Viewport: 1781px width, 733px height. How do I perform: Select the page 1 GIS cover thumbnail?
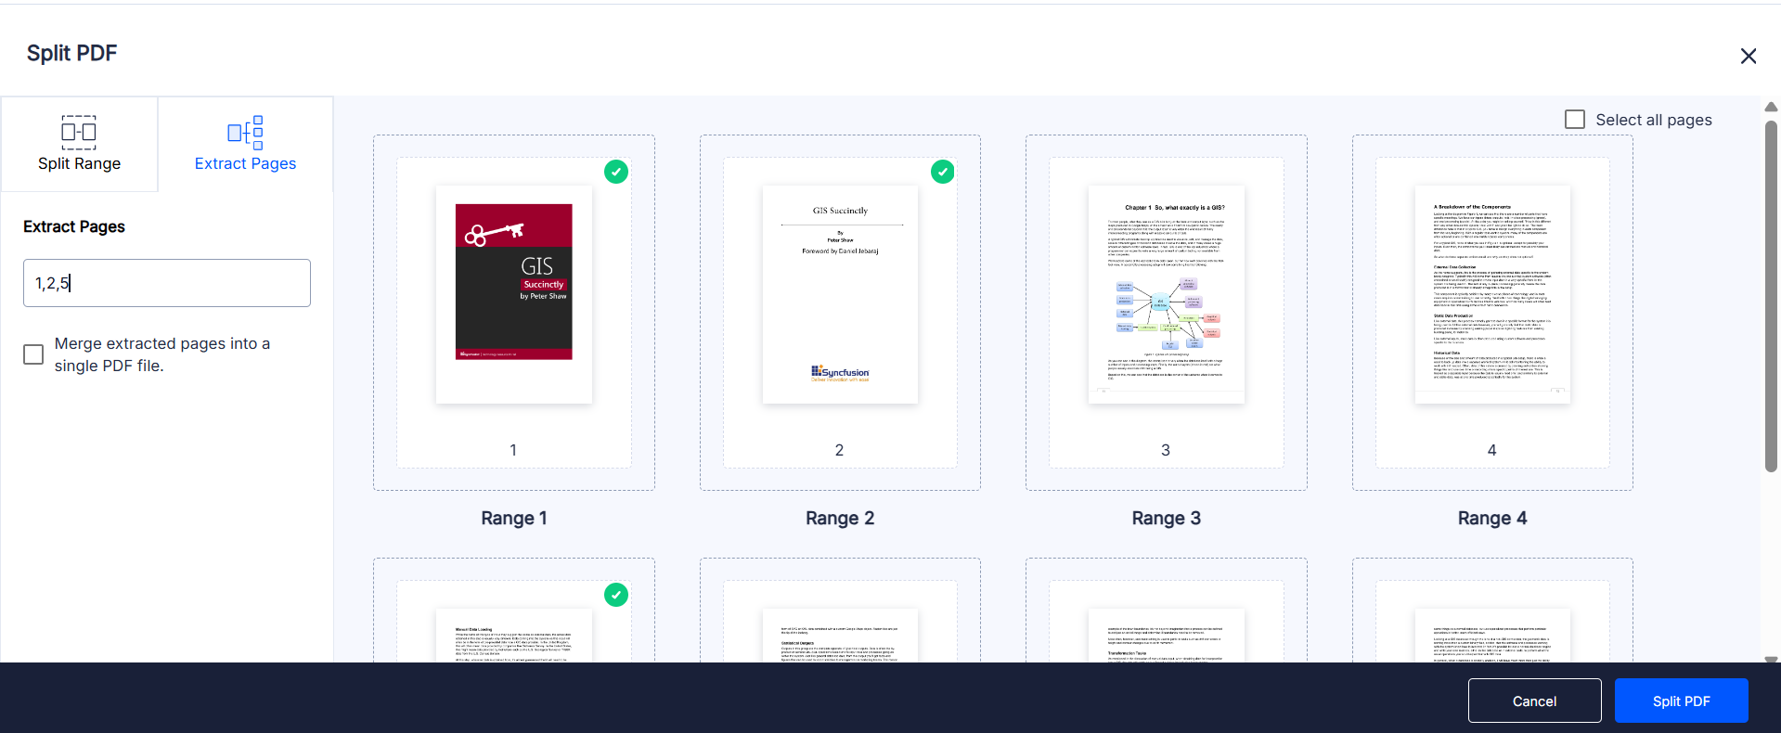(x=514, y=294)
